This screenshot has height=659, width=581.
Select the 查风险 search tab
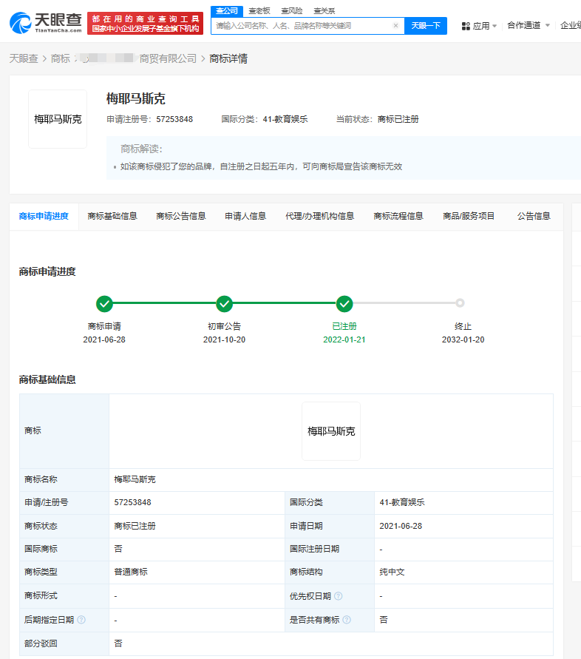(x=291, y=10)
